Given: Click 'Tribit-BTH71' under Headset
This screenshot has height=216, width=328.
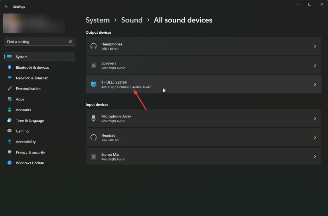Looking at the screenshot, I should pyautogui.click(x=110, y=140).
